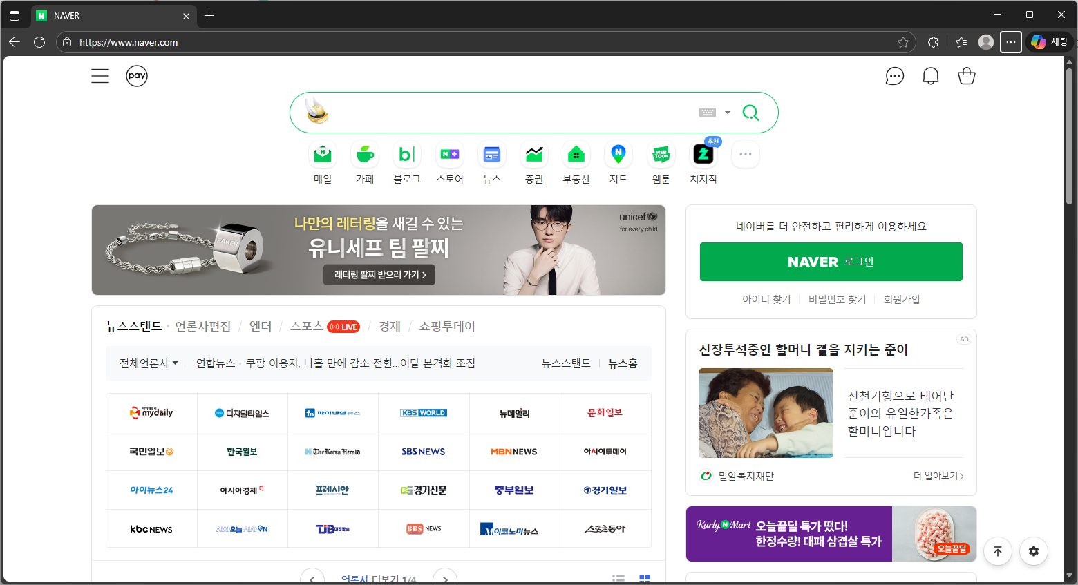Open Naver Mail via the 메일 icon

(x=322, y=154)
